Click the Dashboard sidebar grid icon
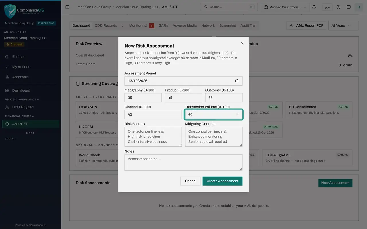367x229 pixels. pyautogui.click(x=7, y=90)
